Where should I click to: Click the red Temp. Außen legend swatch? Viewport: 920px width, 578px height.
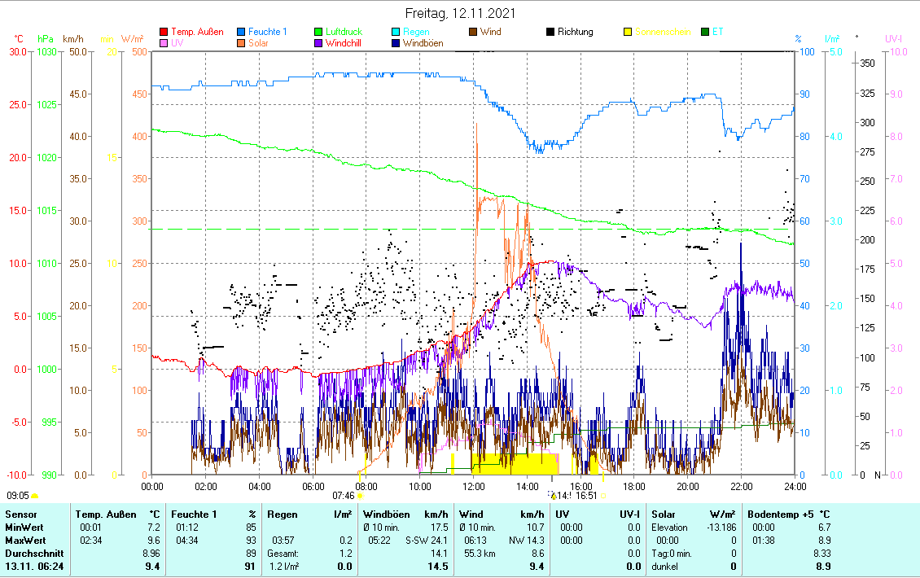tap(164, 33)
